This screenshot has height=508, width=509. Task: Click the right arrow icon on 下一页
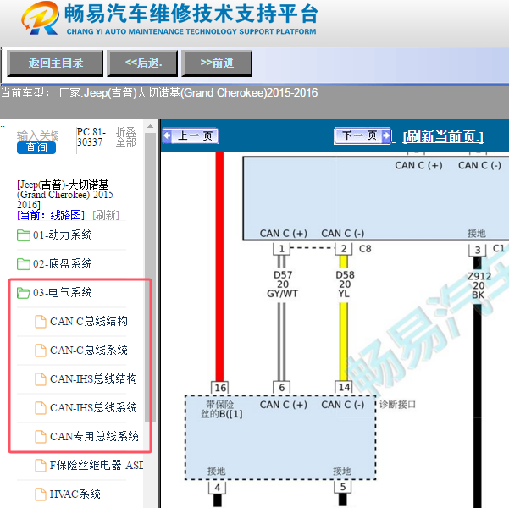[386, 135]
